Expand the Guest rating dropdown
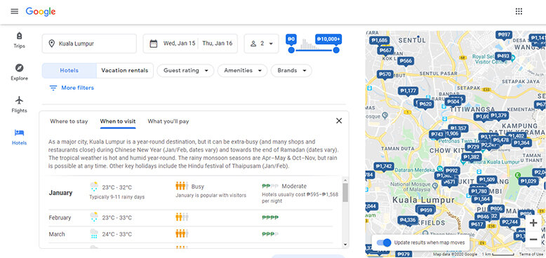The height and width of the screenshot is (258, 546). (x=185, y=71)
